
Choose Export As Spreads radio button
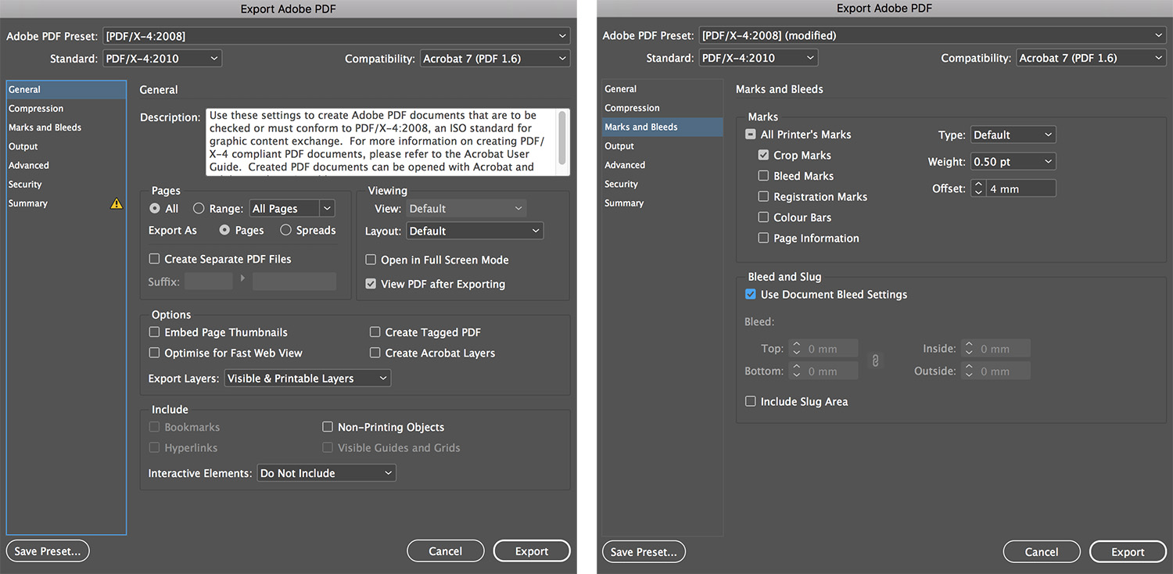coord(285,230)
